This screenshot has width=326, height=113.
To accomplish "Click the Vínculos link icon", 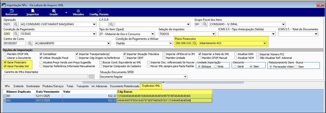I will click(x=77, y=11).
